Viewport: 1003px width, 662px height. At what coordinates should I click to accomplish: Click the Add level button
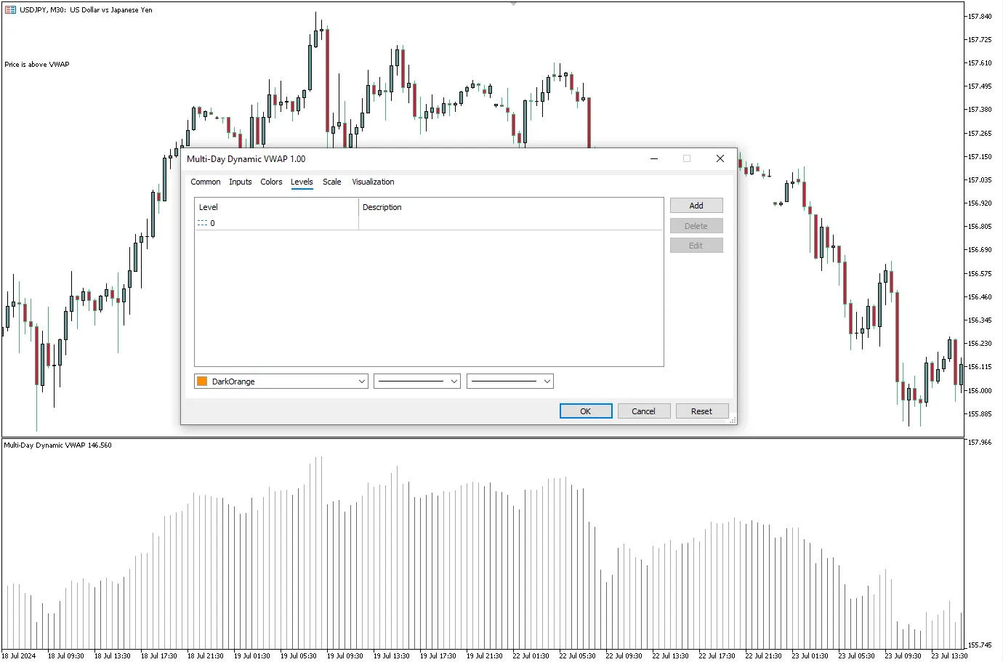pos(696,206)
